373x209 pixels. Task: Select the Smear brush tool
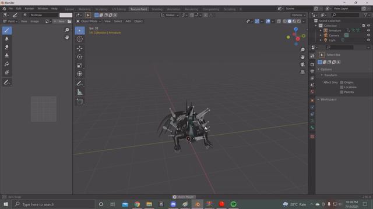tap(7, 47)
